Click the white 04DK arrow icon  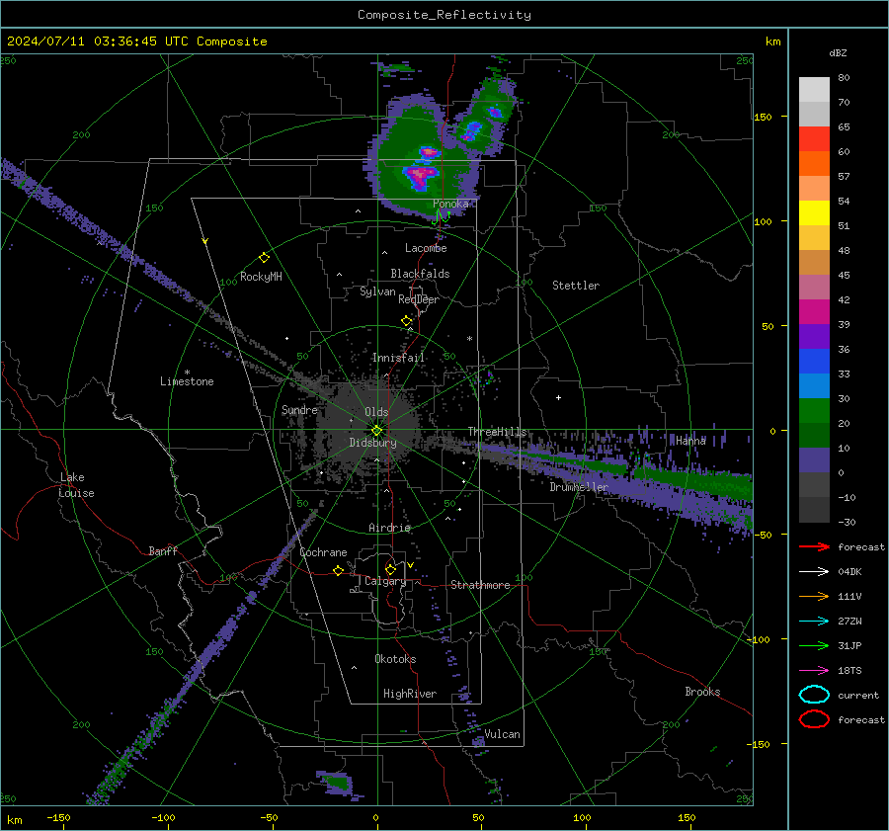tap(814, 571)
